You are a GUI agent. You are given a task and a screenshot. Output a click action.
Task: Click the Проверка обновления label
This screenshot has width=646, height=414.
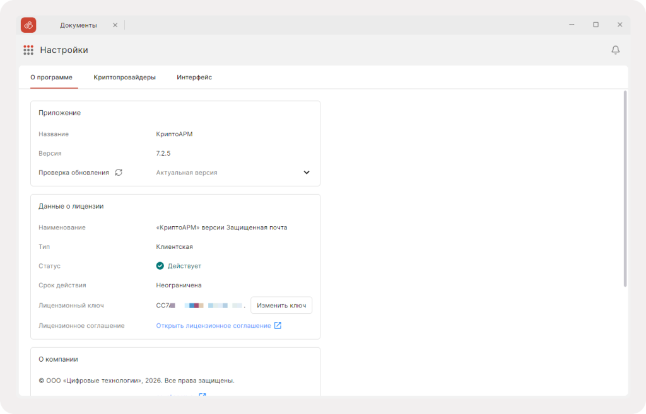point(74,173)
